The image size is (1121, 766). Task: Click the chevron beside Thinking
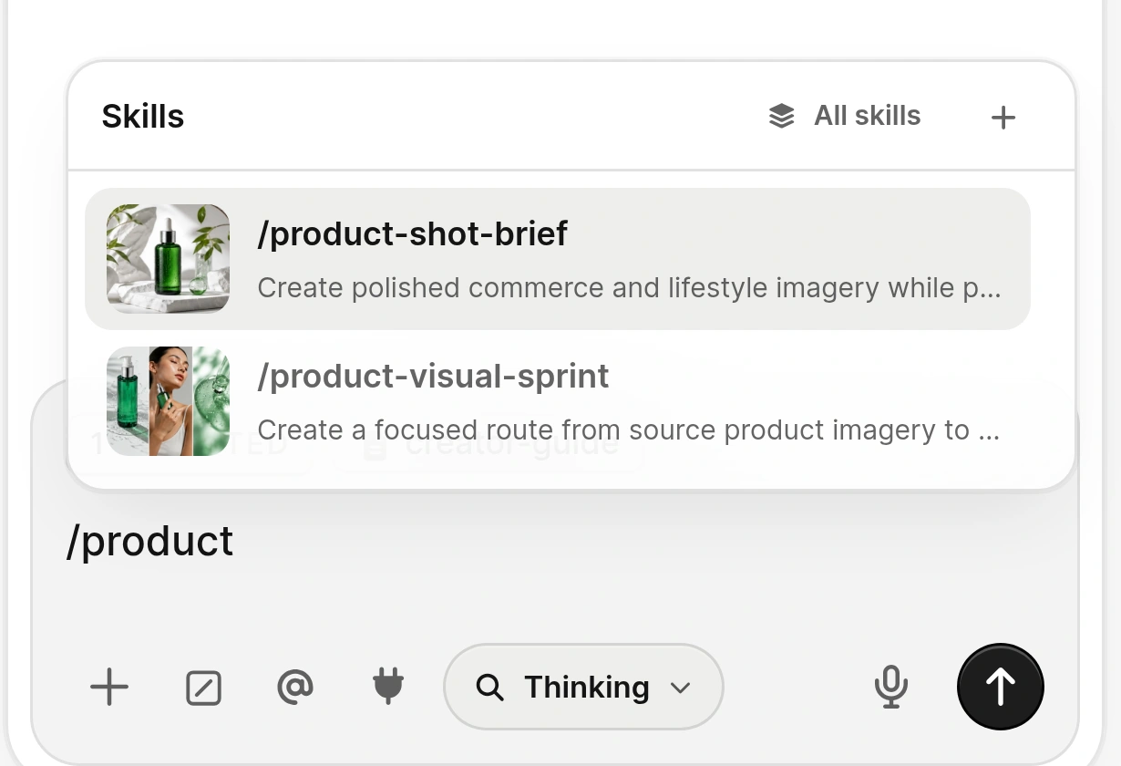click(680, 688)
